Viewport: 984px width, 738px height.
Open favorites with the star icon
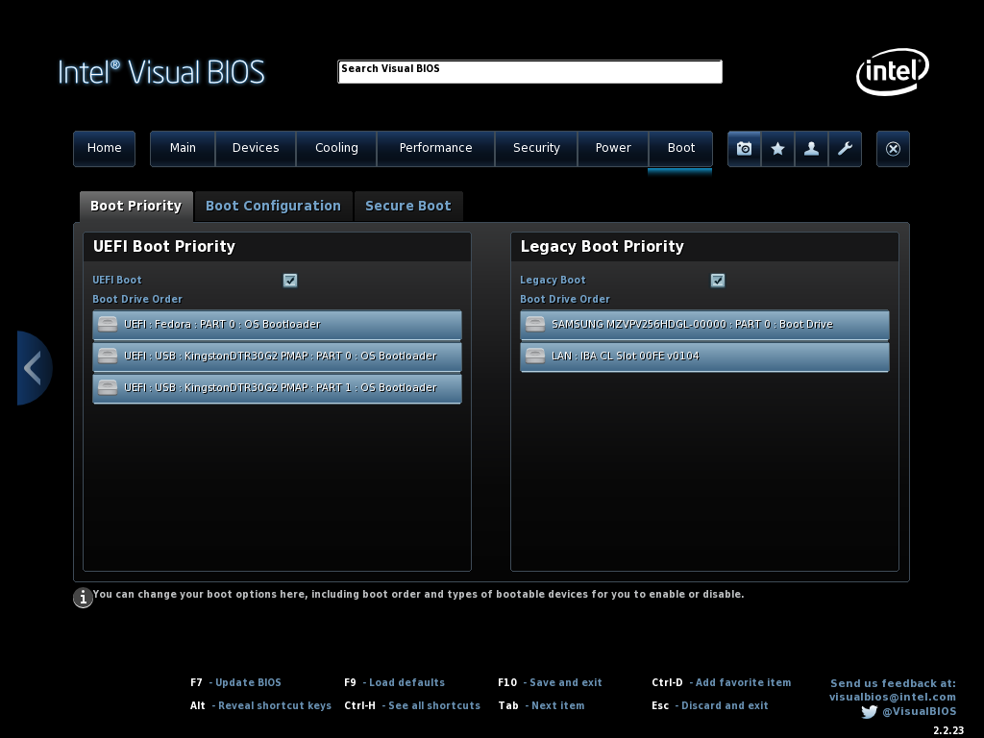point(777,149)
